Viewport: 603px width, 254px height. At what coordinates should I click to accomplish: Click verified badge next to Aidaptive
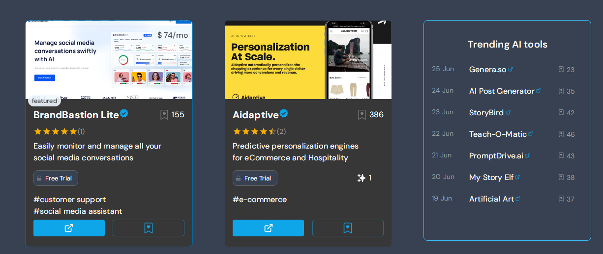(284, 114)
